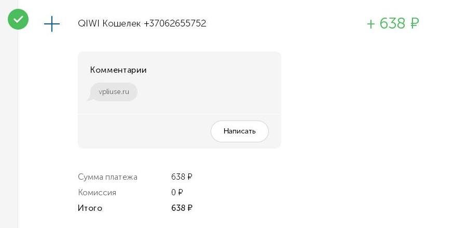Click the ruble sign in the green amount
Image resolution: width=455 pixels, height=228 pixels.
[415, 23]
